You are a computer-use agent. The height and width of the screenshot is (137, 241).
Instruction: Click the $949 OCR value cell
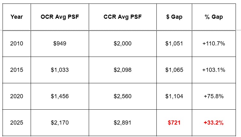60,44
